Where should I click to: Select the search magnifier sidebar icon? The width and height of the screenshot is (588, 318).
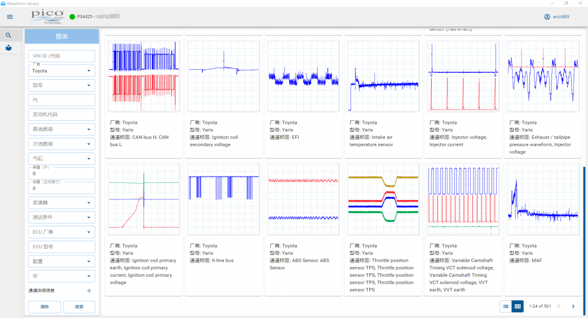coord(9,36)
